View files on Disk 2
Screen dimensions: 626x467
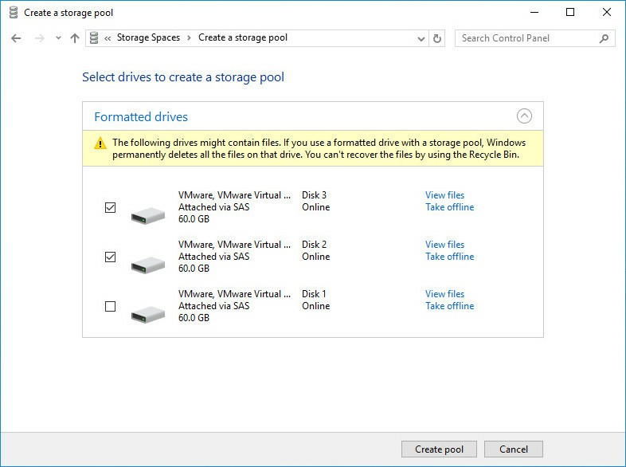444,245
